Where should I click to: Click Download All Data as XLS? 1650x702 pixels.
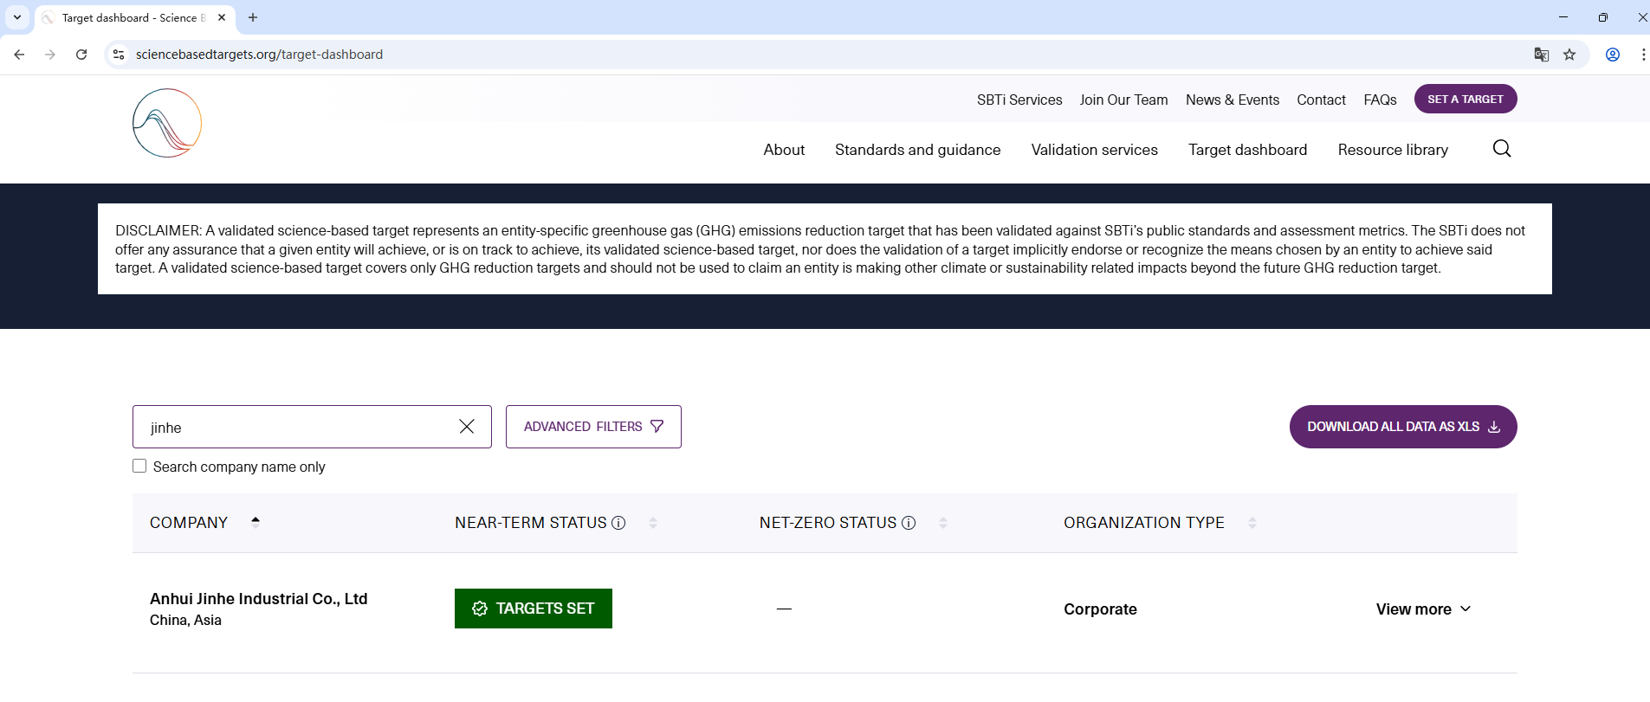pos(1403,427)
